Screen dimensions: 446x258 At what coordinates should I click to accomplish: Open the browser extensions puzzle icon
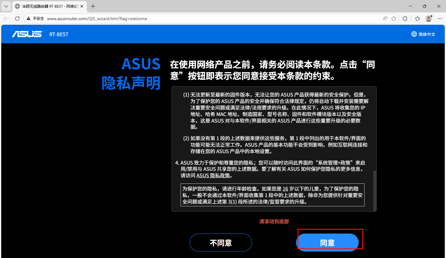(405, 19)
